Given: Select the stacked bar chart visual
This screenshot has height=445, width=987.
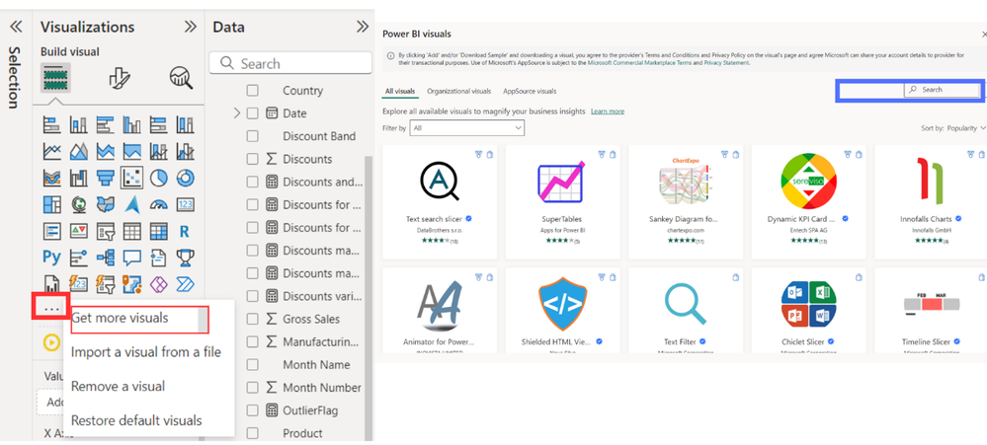Looking at the screenshot, I should click(x=51, y=124).
